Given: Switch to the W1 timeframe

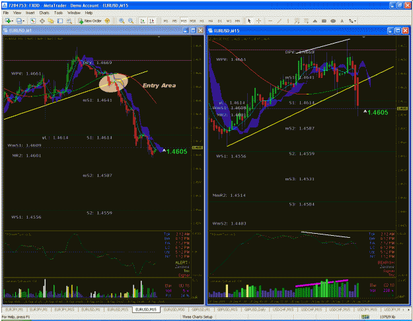Looking at the screenshot, I should [x=229, y=20].
